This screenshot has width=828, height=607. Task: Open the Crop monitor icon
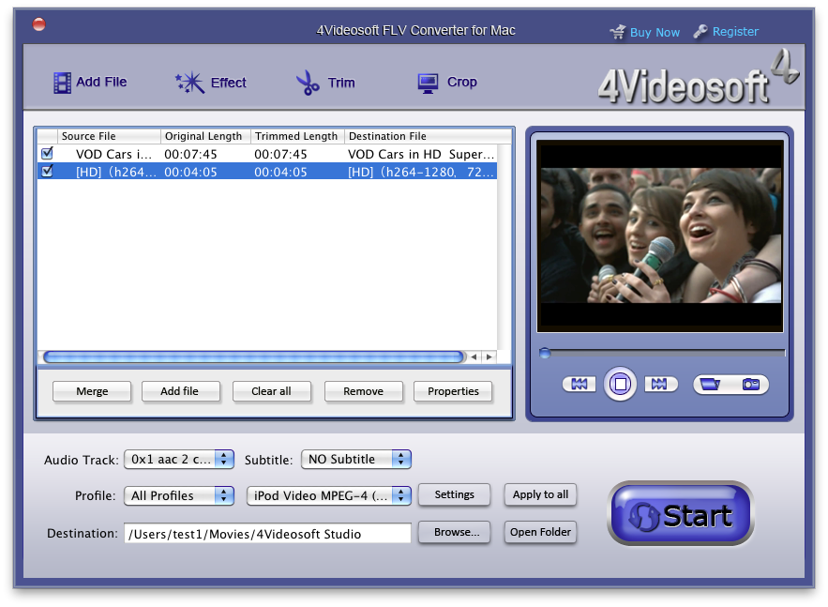[x=428, y=83]
